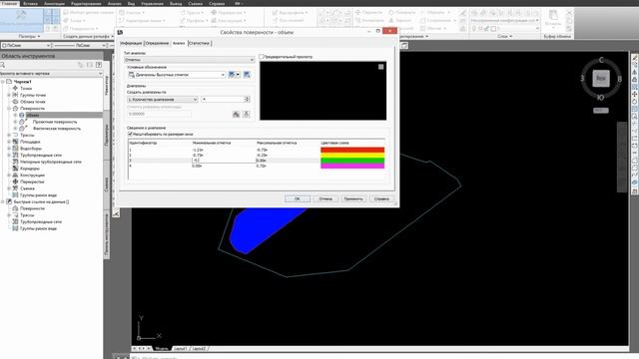
Task: Click the Справка button
Action: click(x=381, y=198)
